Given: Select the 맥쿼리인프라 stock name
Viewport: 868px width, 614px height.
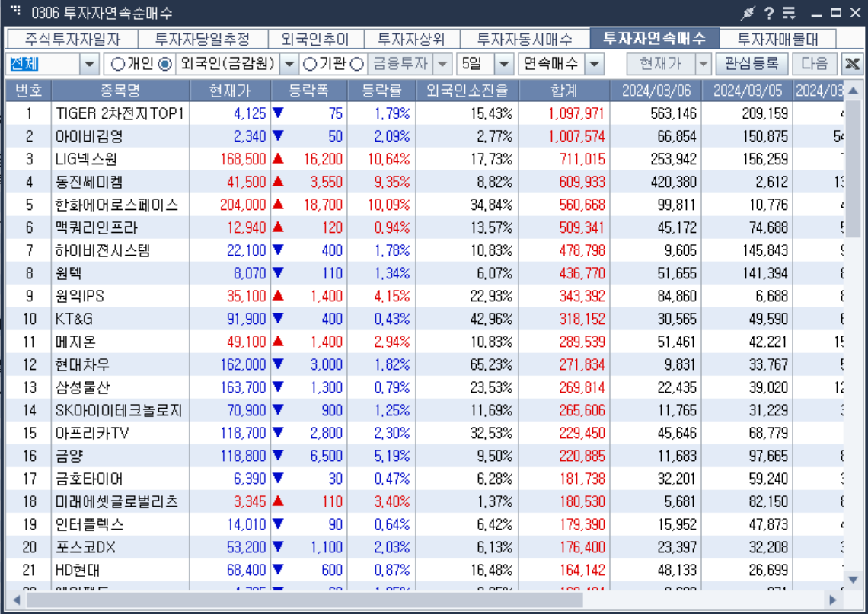Looking at the screenshot, I should [x=97, y=227].
